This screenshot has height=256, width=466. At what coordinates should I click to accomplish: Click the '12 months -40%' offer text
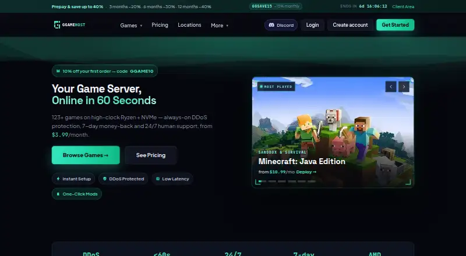[x=195, y=6]
